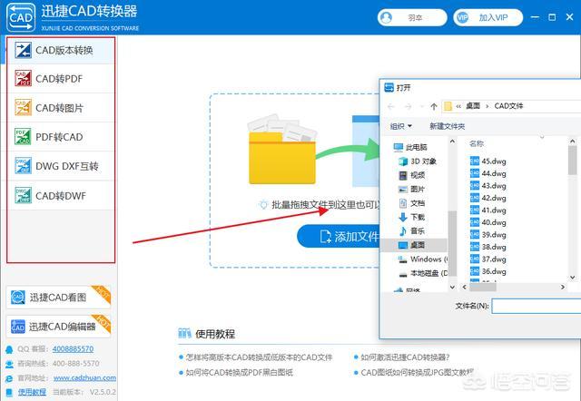Select 文档 folder in navigation tree
This screenshot has width=581, height=401.
click(x=411, y=203)
